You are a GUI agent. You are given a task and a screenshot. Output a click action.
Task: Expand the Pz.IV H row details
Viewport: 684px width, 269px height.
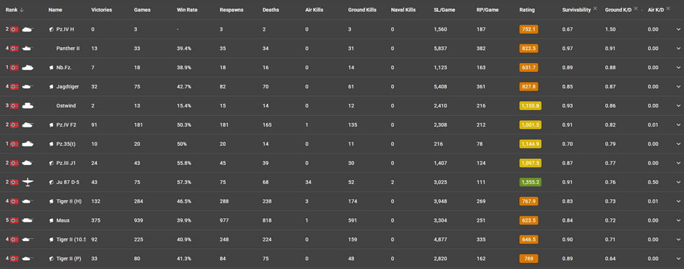[679, 29]
